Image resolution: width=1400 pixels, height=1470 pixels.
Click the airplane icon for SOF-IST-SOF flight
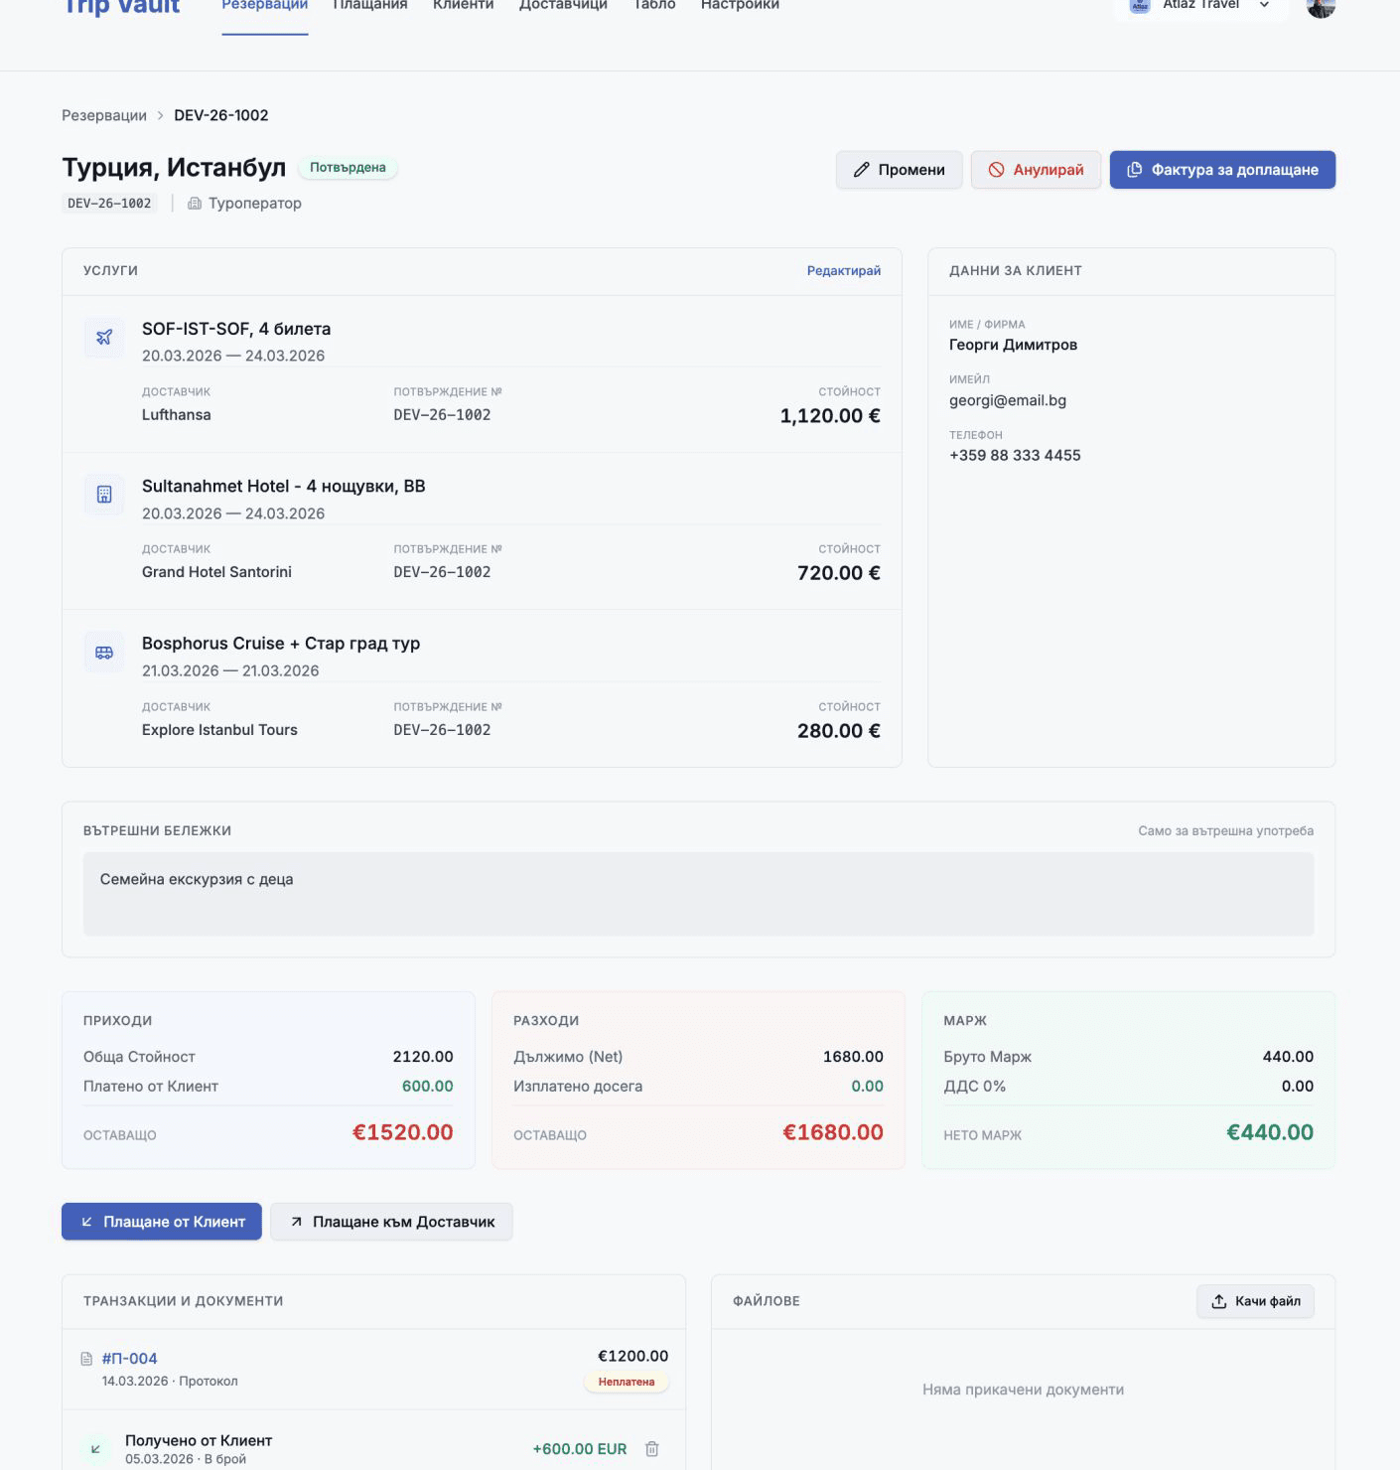point(104,338)
